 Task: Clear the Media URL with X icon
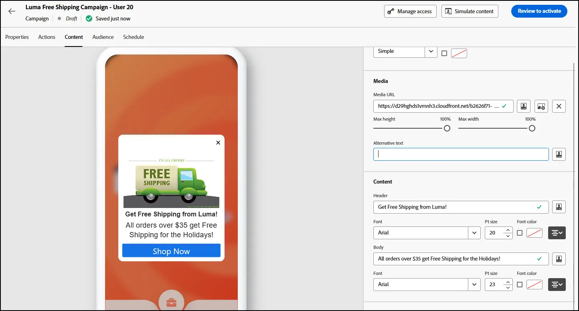tap(559, 106)
